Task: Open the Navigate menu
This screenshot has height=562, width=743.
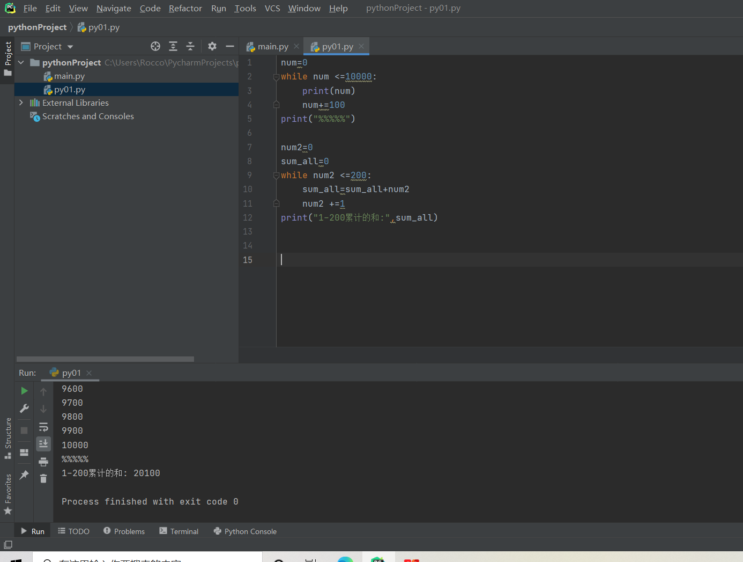Action: tap(114, 8)
